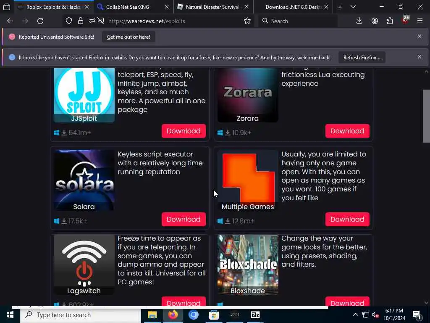Click Refresh Firefox... button
The height and width of the screenshot is (323, 430).
point(362,57)
